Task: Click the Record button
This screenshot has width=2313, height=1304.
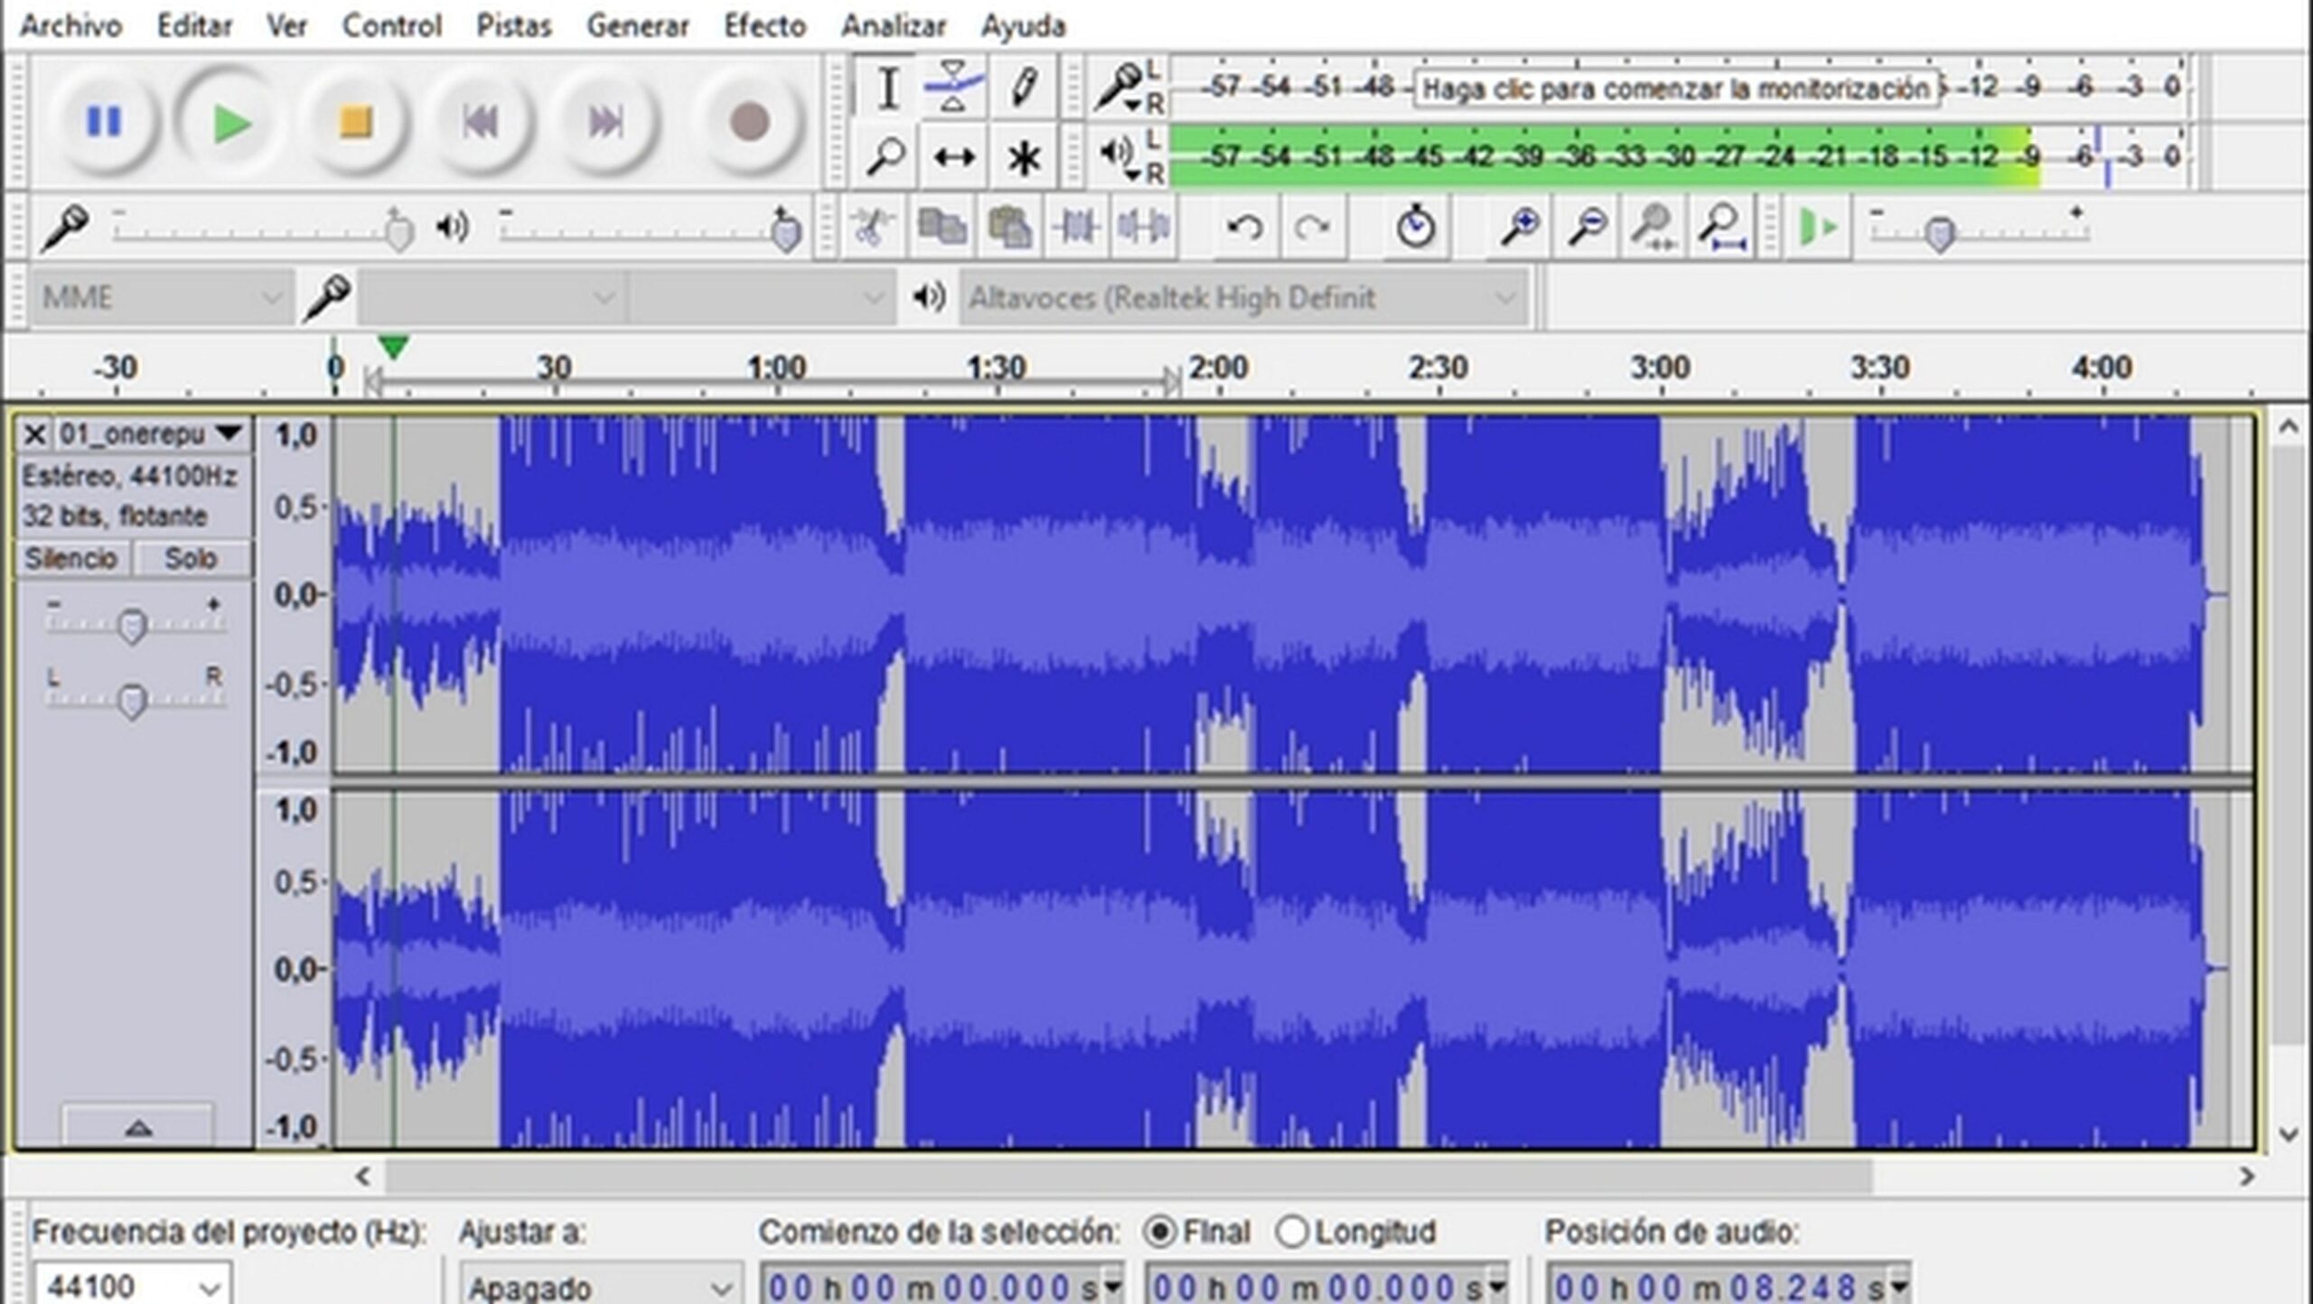Action: [x=748, y=122]
